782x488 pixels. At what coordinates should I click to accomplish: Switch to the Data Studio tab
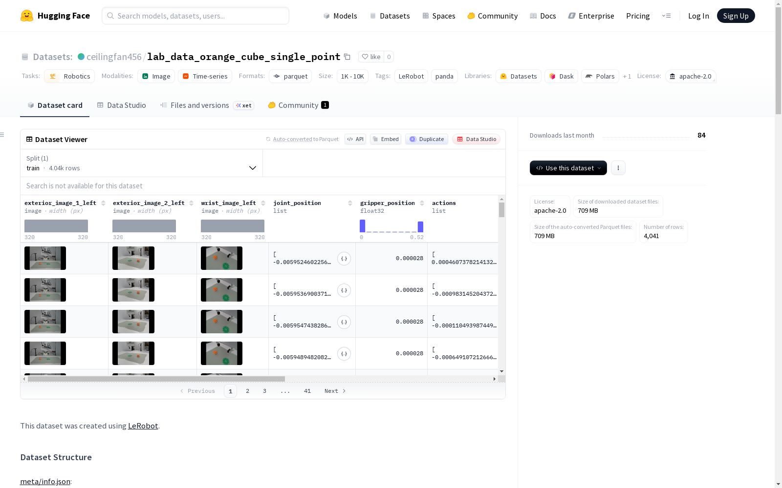click(121, 105)
